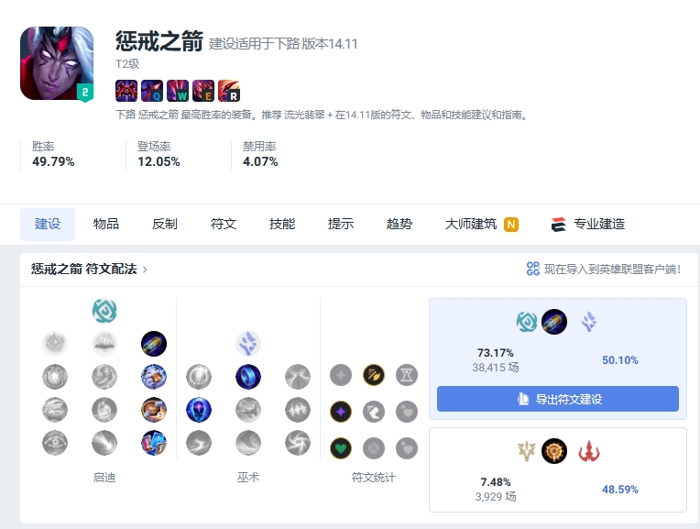Screen dimensions: 700x529
Task: Click 现在导入到英雄联盟客户端 link
Action: 603,269
